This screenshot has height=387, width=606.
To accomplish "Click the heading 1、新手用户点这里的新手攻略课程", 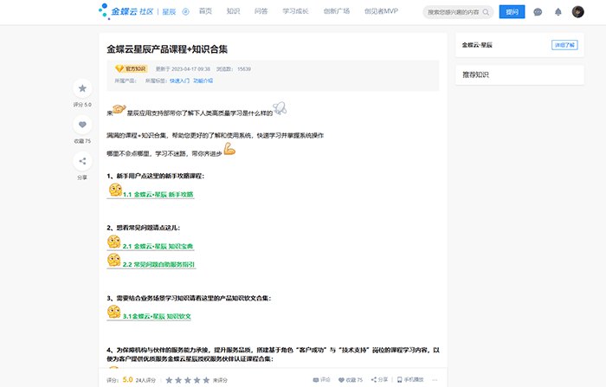I will pyautogui.click(x=155, y=176).
